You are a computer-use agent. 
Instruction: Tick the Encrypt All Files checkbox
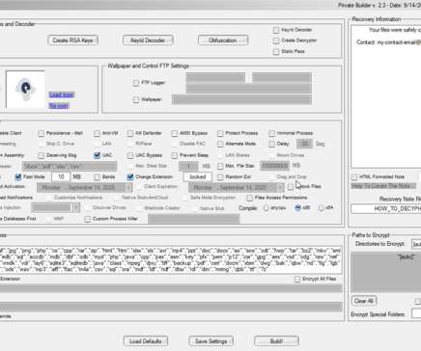[297, 279]
